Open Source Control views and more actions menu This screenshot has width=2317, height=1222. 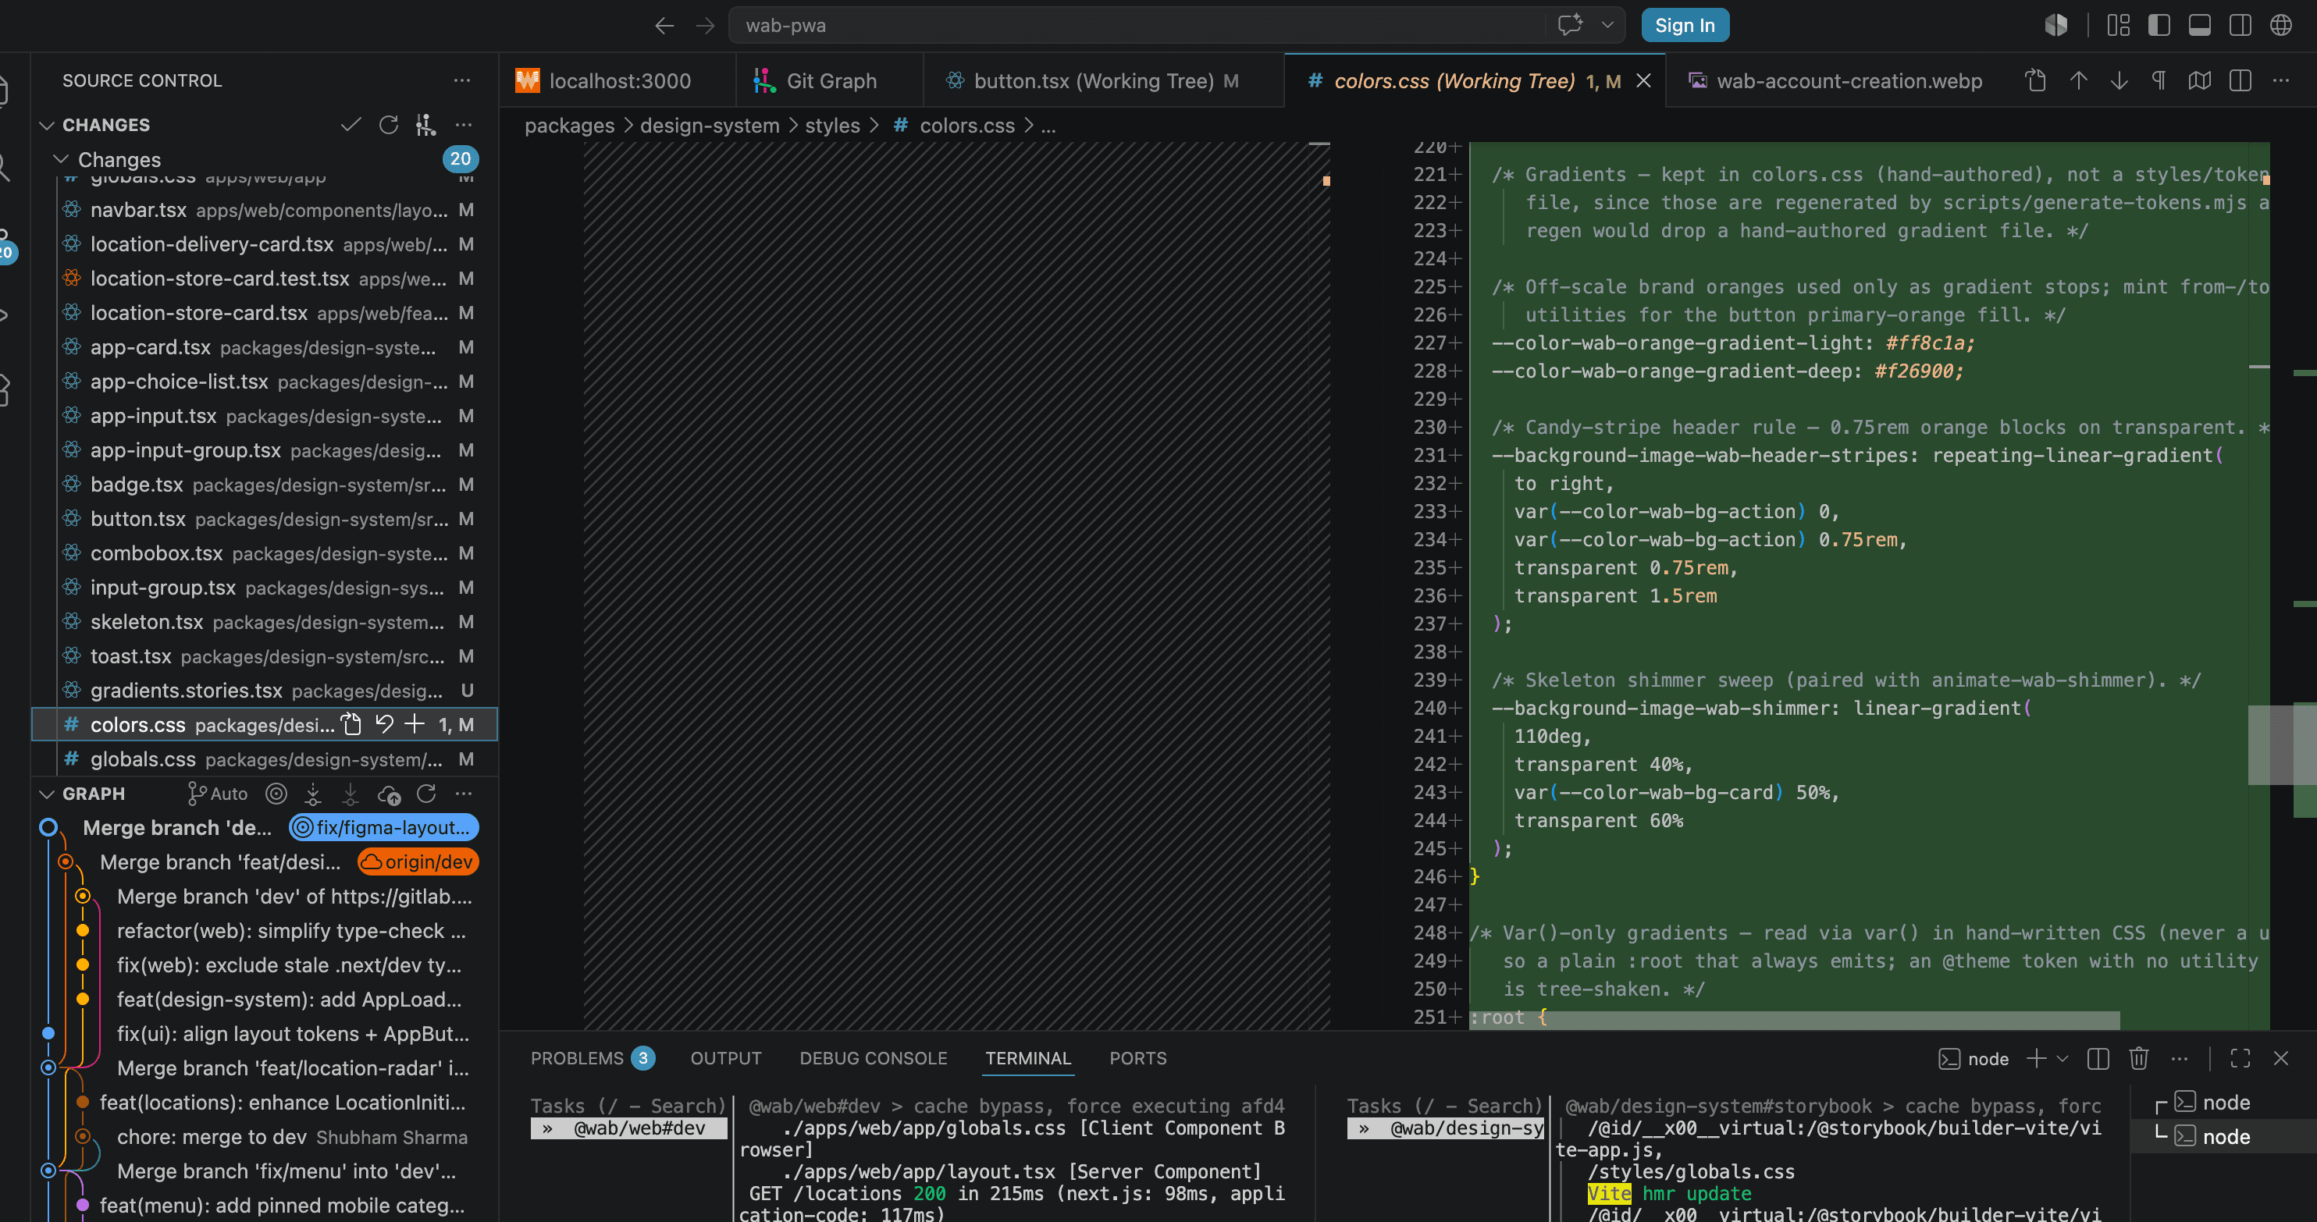[462, 80]
